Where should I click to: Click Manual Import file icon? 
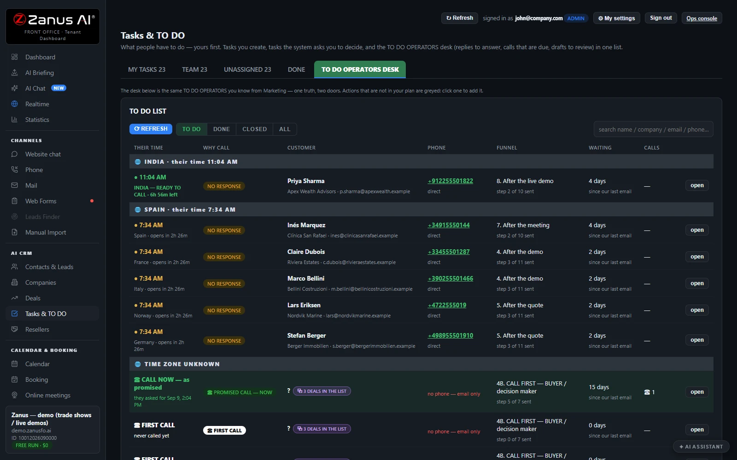point(14,232)
